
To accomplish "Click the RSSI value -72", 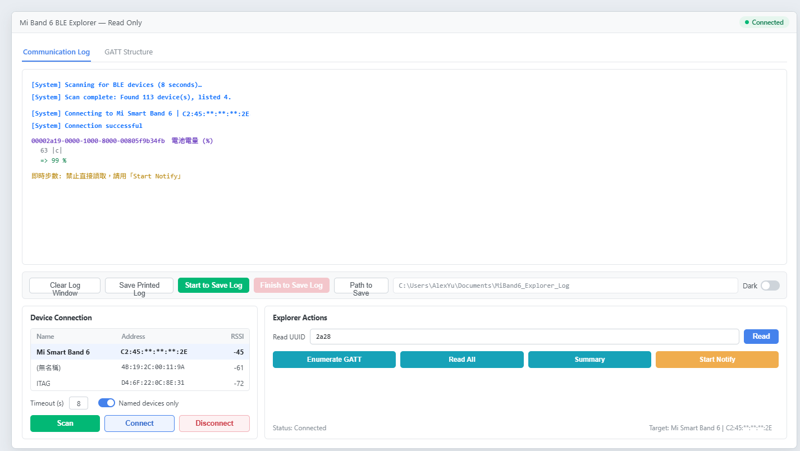I will pos(239,383).
